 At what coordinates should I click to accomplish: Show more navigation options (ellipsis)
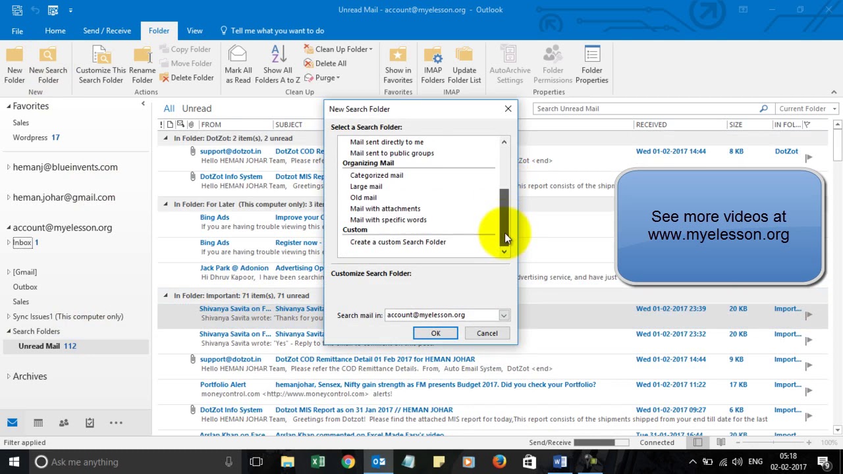pyautogui.click(x=116, y=423)
